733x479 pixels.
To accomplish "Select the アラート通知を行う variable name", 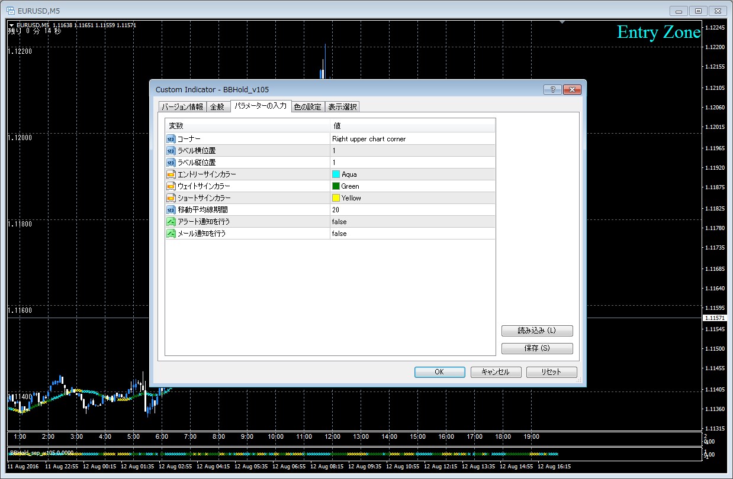I will point(204,222).
